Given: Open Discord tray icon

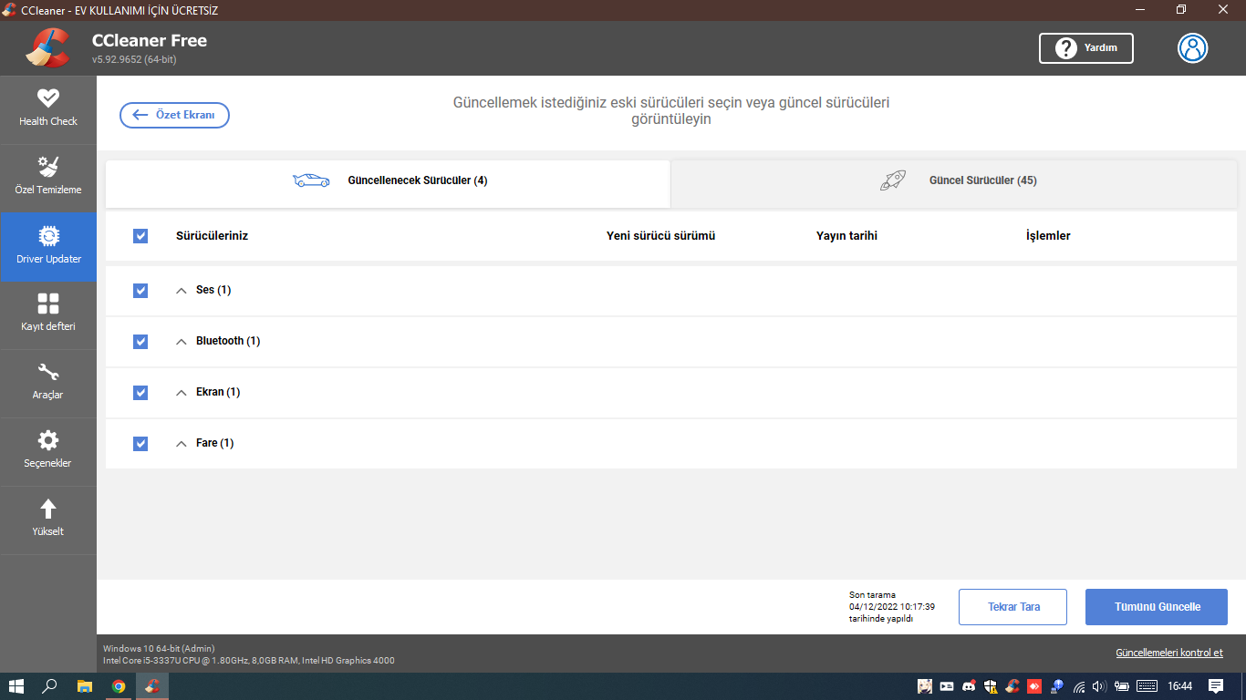Looking at the screenshot, I should click(969, 686).
